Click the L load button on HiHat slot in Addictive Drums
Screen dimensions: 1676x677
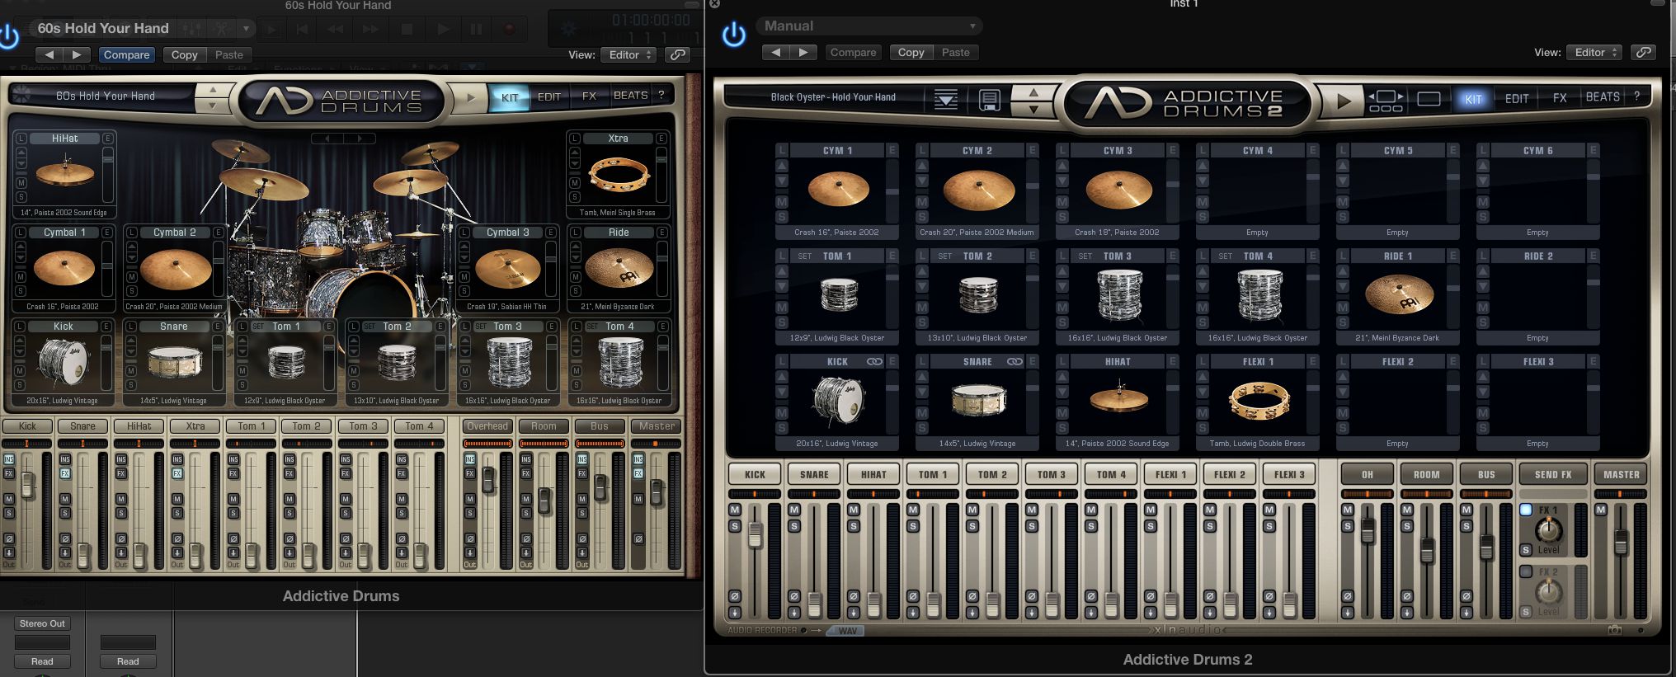[x=21, y=139]
